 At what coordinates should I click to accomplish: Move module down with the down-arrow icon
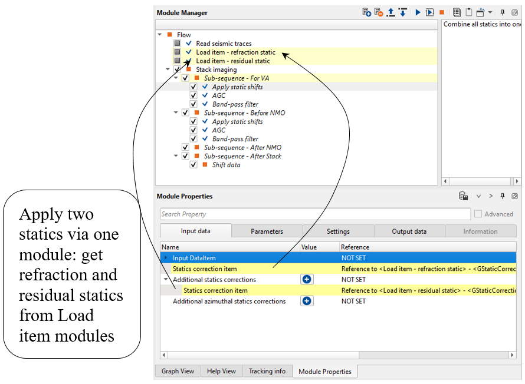click(x=402, y=12)
